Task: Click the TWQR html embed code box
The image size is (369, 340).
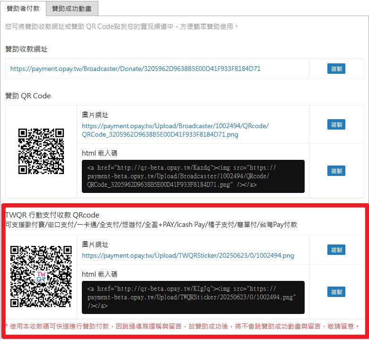Action: click(x=193, y=297)
